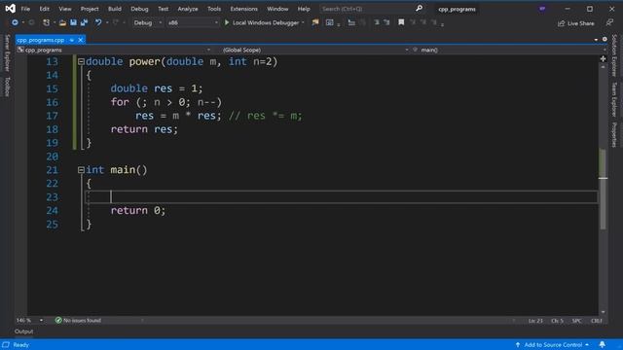
Task: Open the Analyze menu
Action: point(188,9)
